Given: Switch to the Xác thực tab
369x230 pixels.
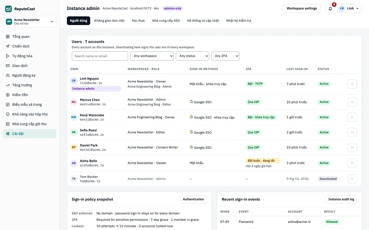Looking at the screenshot, I should (x=138, y=21).
